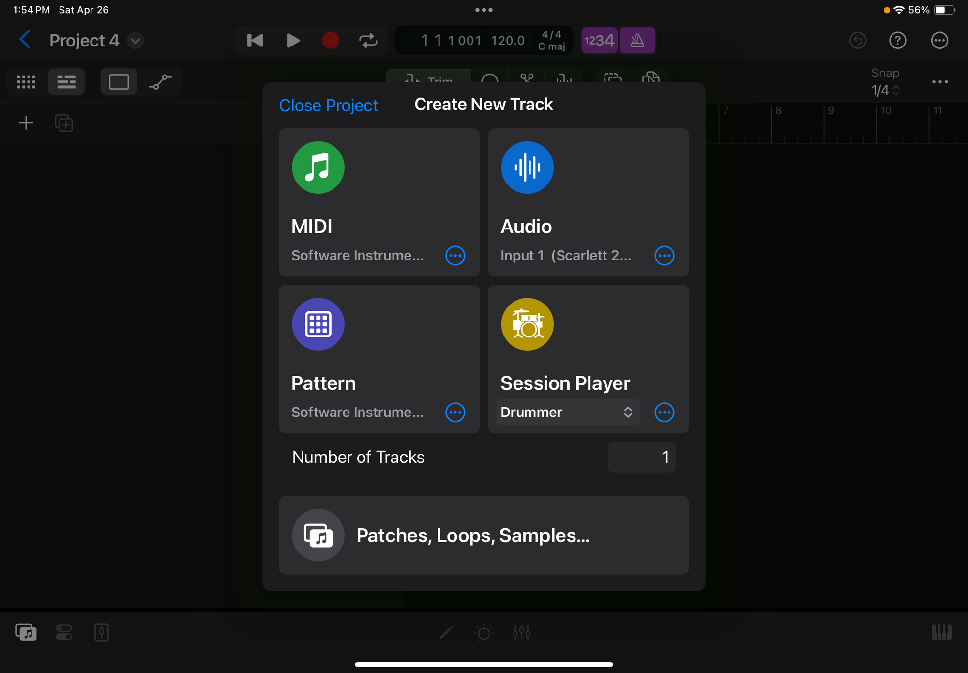Open Patches, Loops, Samples browser

pos(484,535)
